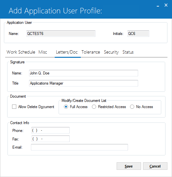This screenshot has width=172, height=177.
Task: Focus the E-mail input field
Action: [79, 147]
